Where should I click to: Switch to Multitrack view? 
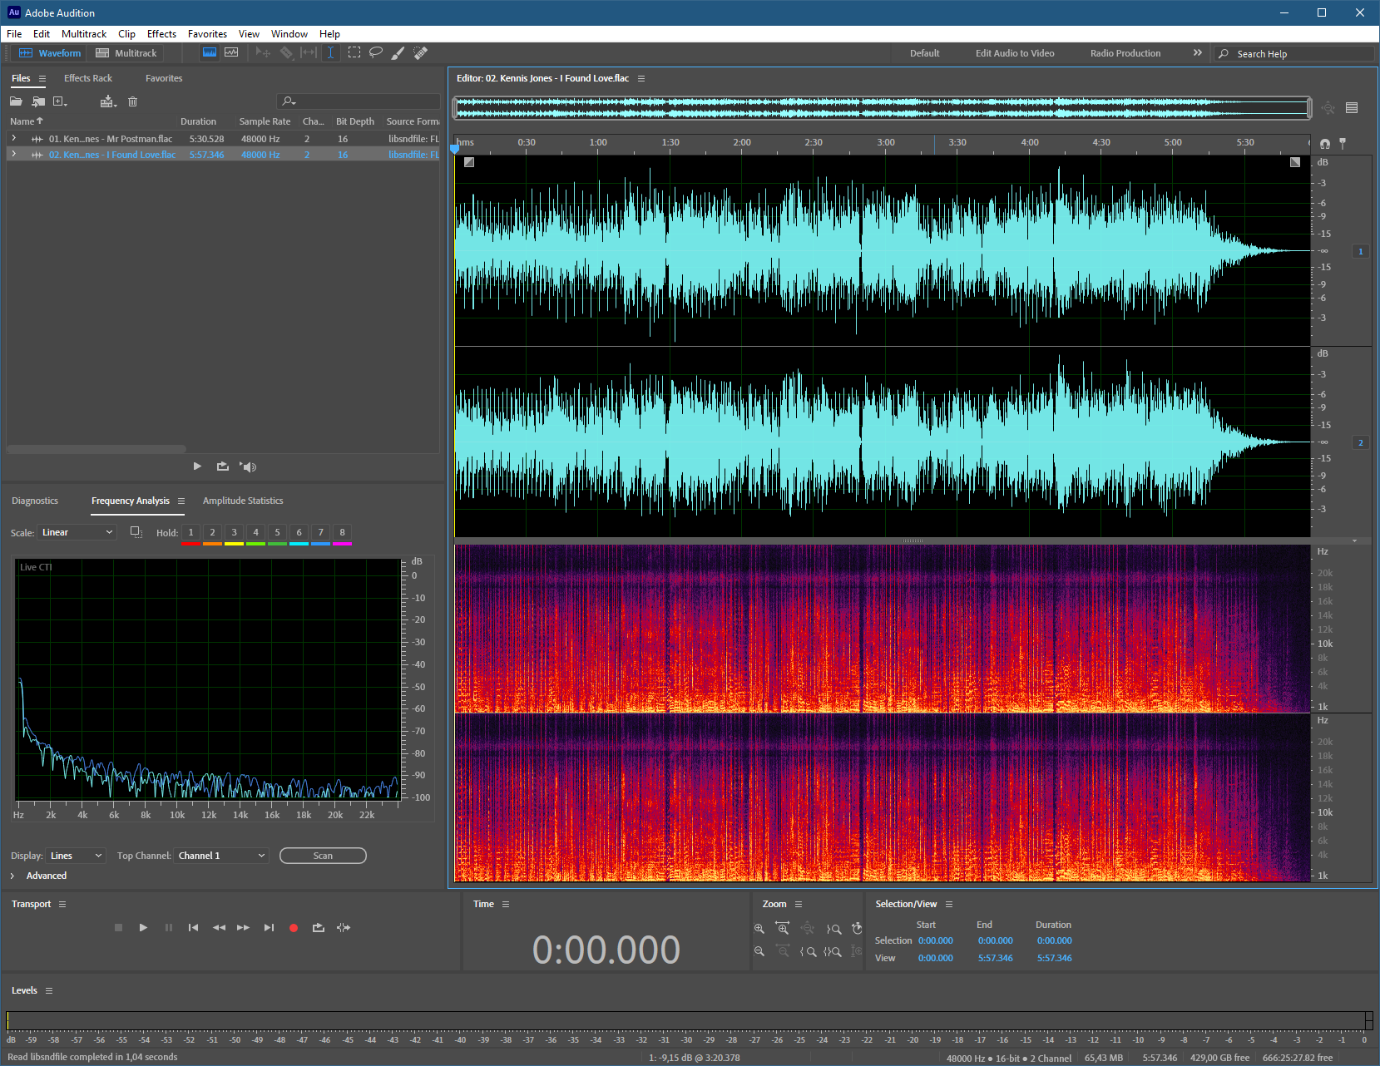pos(126,53)
